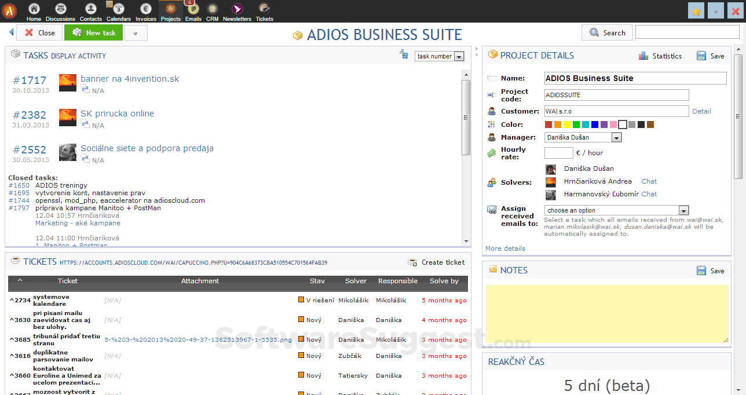
Task: Open the Tickets module
Action: pyautogui.click(x=265, y=12)
